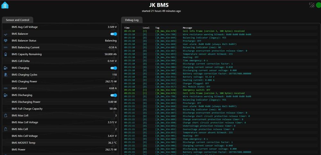Click the 118 charging cycles value

pos(115,75)
